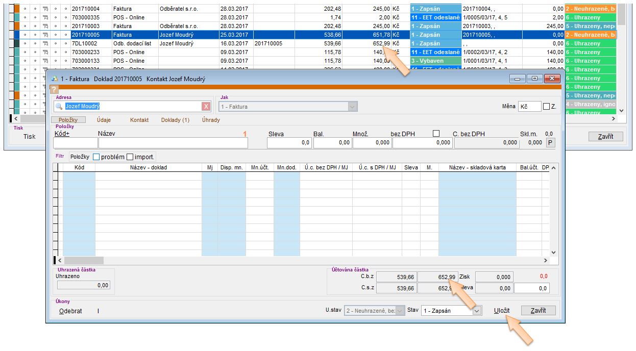This screenshot has height=351, width=636.
Task: Click the cart icon in the 201710005 row
Action: 45,35
